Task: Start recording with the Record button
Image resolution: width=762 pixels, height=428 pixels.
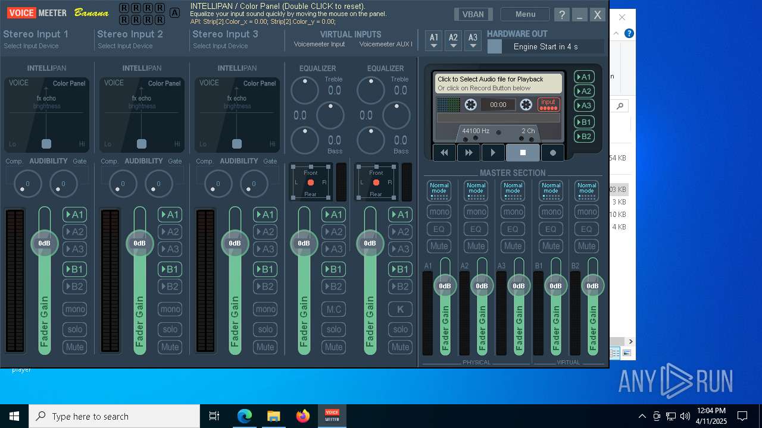Action: pyautogui.click(x=553, y=153)
